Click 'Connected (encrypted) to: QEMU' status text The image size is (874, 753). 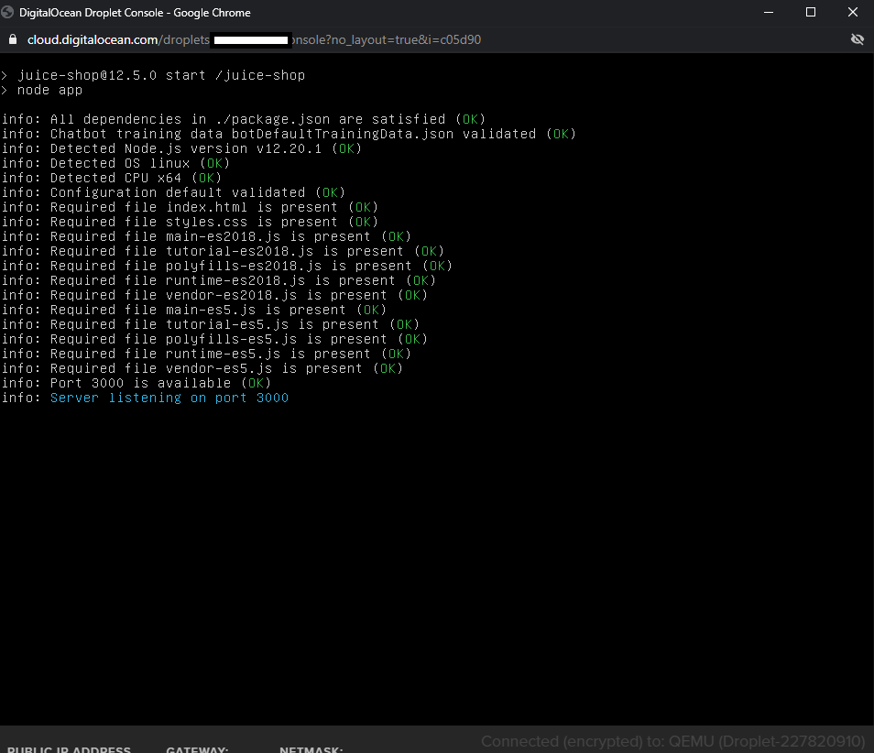(672, 741)
